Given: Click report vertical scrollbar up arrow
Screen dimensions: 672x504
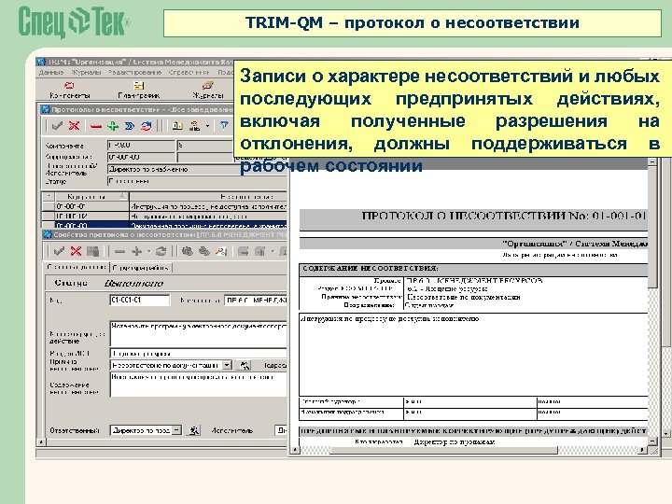Looking at the screenshot, I should [652, 162].
